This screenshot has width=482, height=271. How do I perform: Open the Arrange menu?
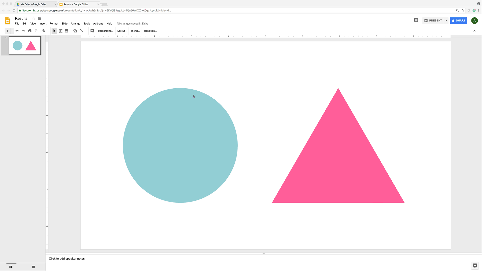click(x=75, y=23)
